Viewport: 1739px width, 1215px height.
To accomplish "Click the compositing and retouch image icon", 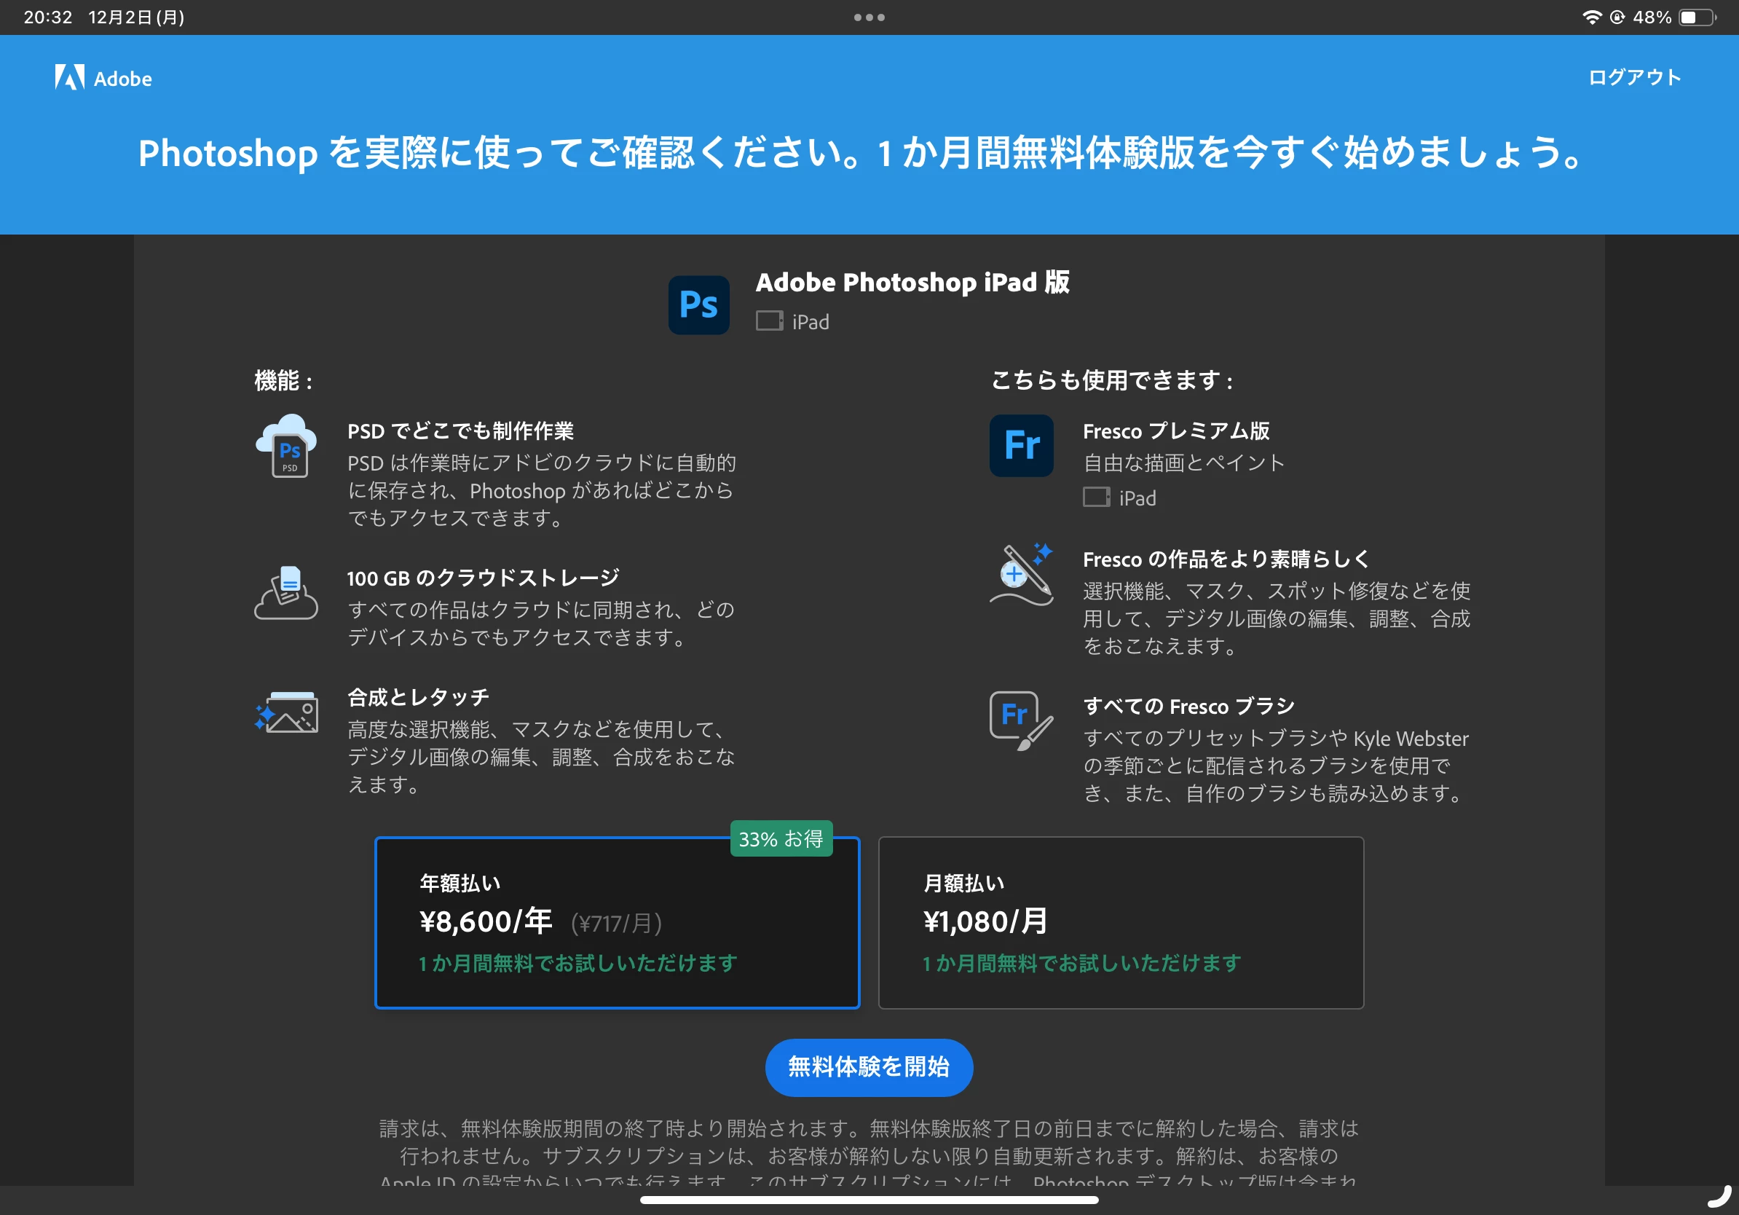I will pyautogui.click(x=285, y=713).
